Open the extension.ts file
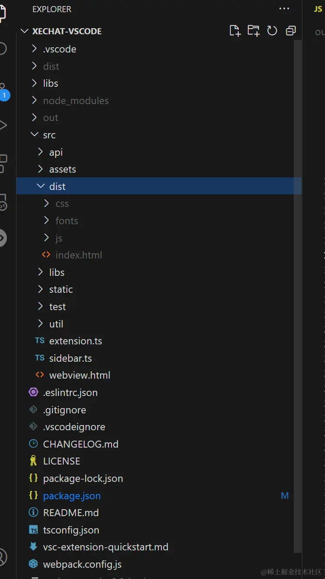 coord(76,341)
